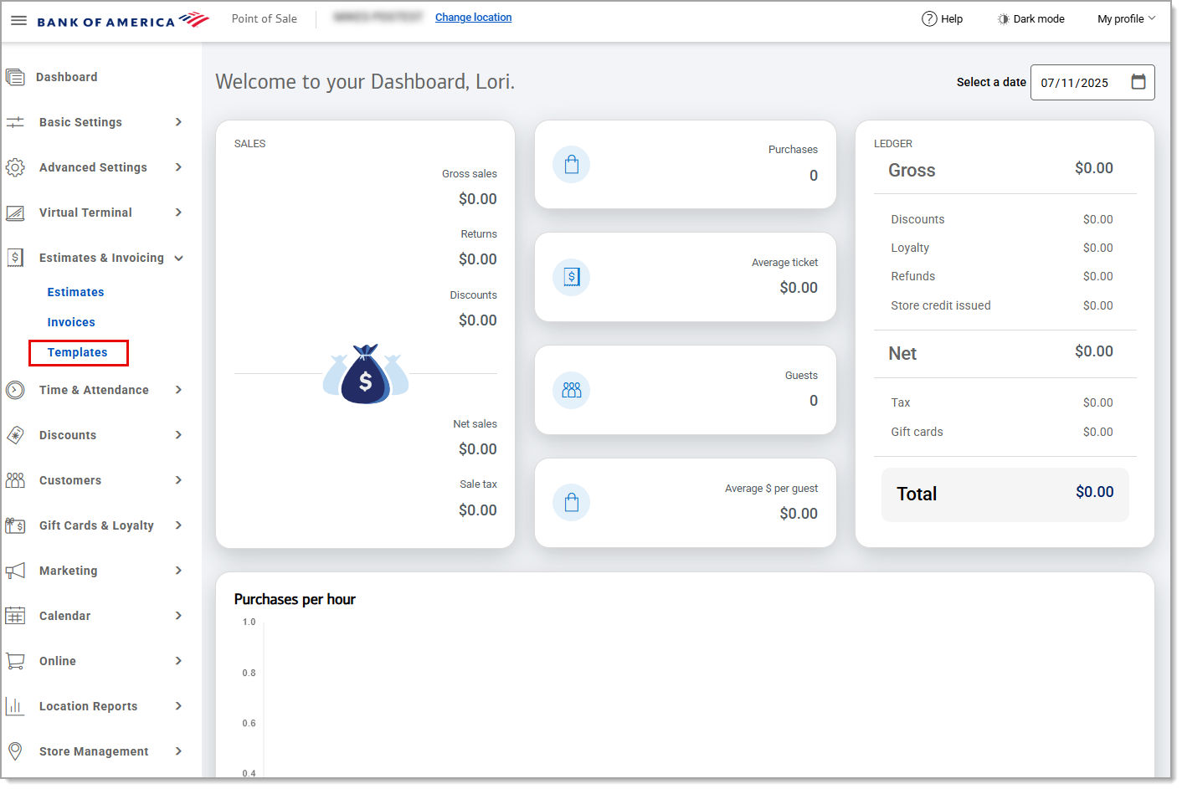The image size is (1182, 789).
Task: Click the Dashboard icon in sidebar
Action: point(15,77)
